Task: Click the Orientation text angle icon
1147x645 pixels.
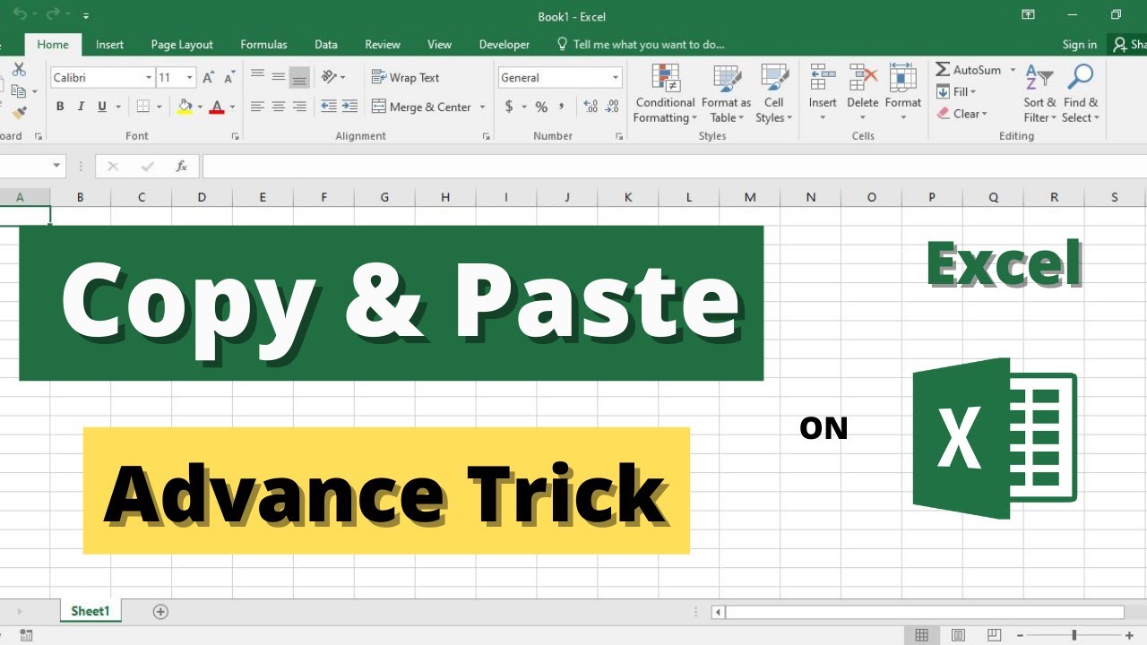Action: click(329, 77)
